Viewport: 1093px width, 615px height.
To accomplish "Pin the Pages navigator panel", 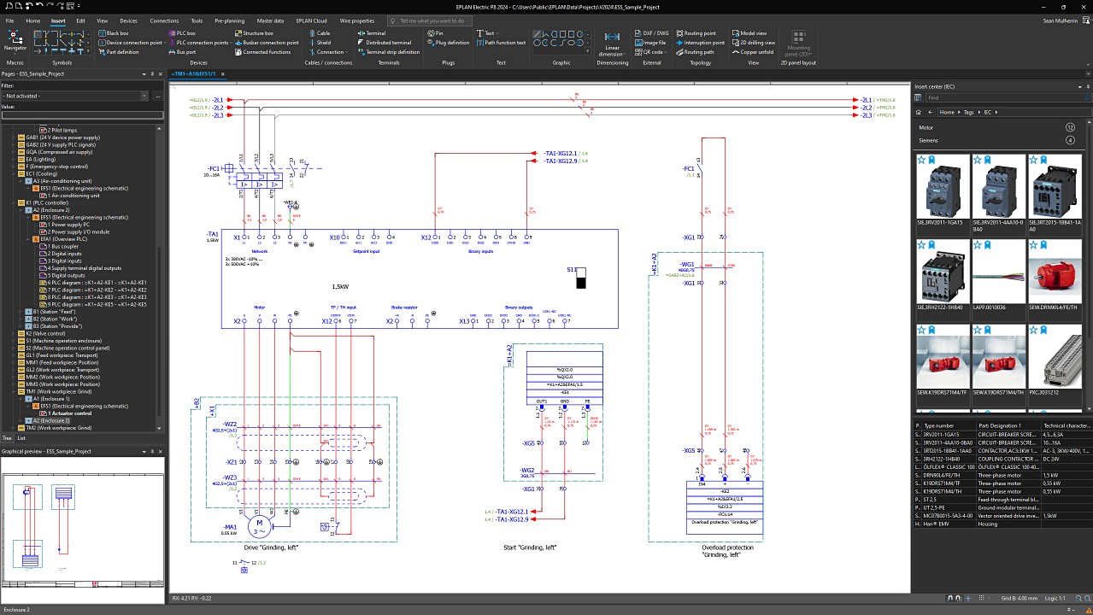I will (x=150, y=74).
